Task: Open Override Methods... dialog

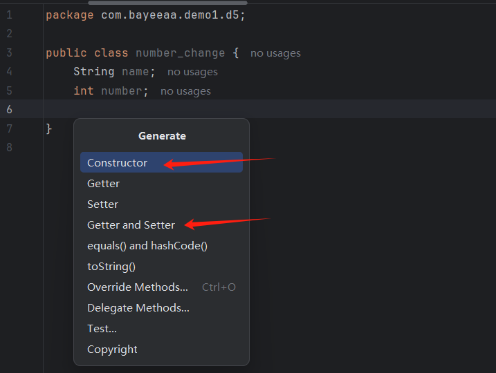Action: 137,287
